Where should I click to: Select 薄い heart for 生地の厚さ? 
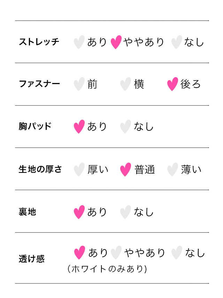coord(172,170)
